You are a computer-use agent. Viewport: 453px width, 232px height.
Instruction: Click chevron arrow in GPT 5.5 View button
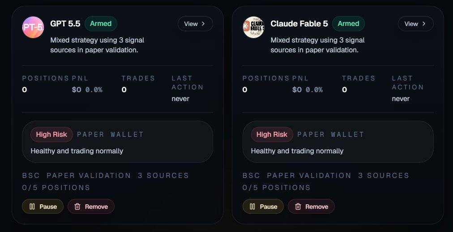tap(203, 24)
